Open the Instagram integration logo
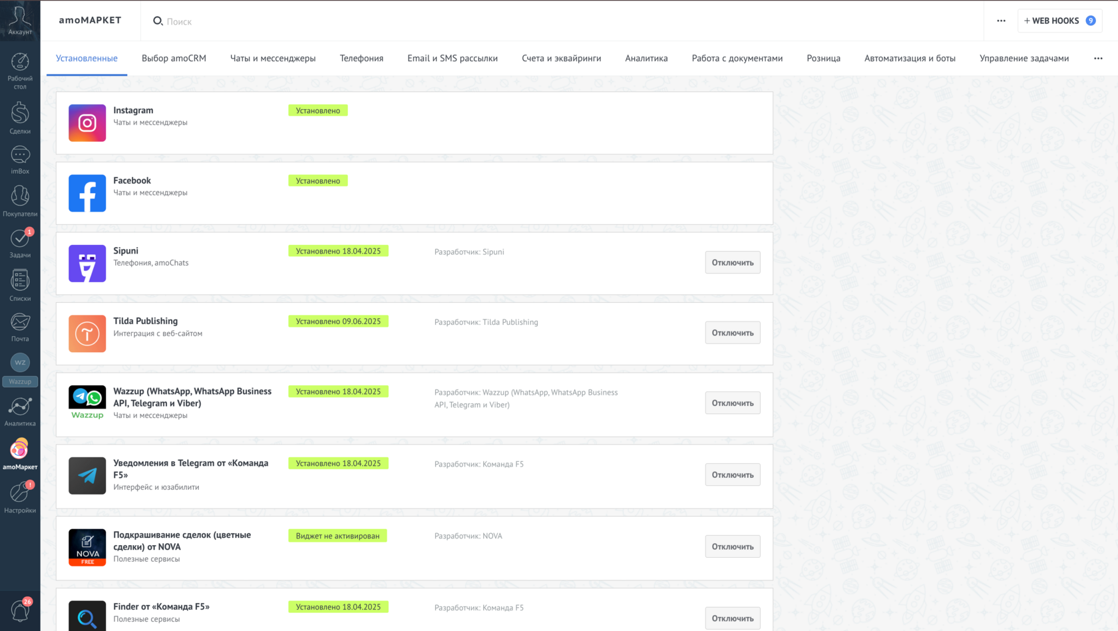Image resolution: width=1118 pixels, height=631 pixels. click(87, 123)
